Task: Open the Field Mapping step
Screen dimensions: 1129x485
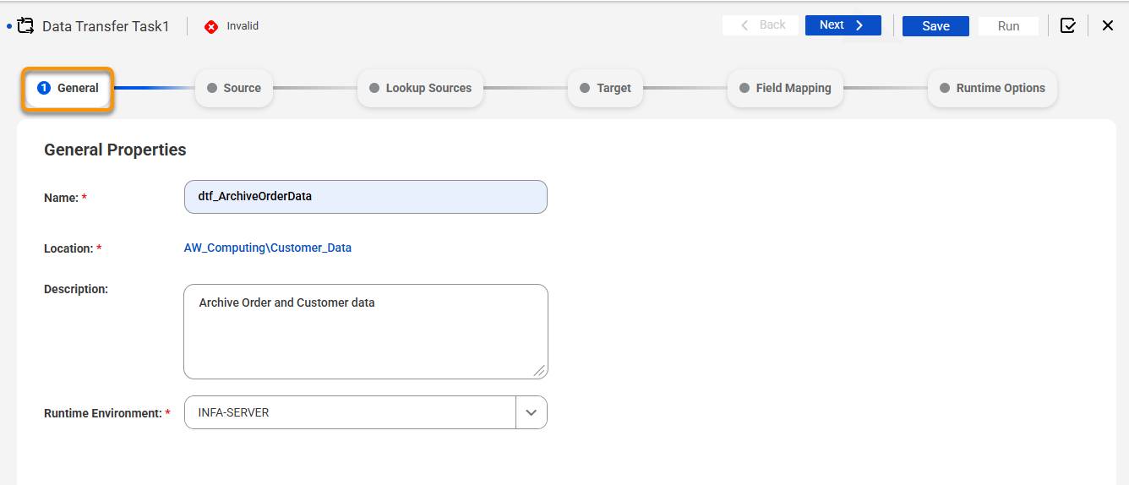Action: click(785, 88)
